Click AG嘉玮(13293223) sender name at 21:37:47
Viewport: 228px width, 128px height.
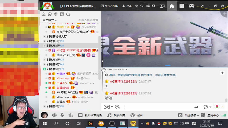coord(123,82)
